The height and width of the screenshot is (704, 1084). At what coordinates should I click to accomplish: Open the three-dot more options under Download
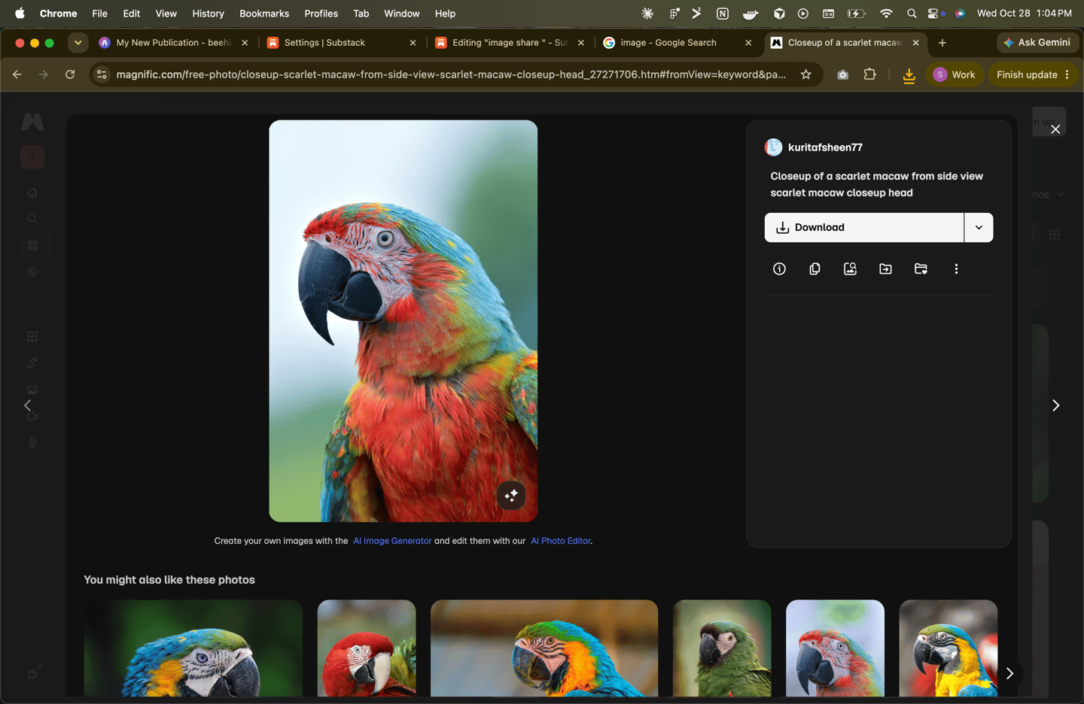(x=956, y=269)
